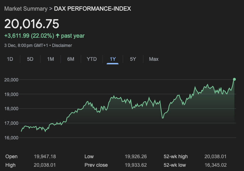Click the 18,000 y-axis label
Viewport: 244px width, 171px height.
coord(11,108)
